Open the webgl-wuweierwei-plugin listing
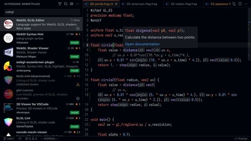 click(41, 66)
